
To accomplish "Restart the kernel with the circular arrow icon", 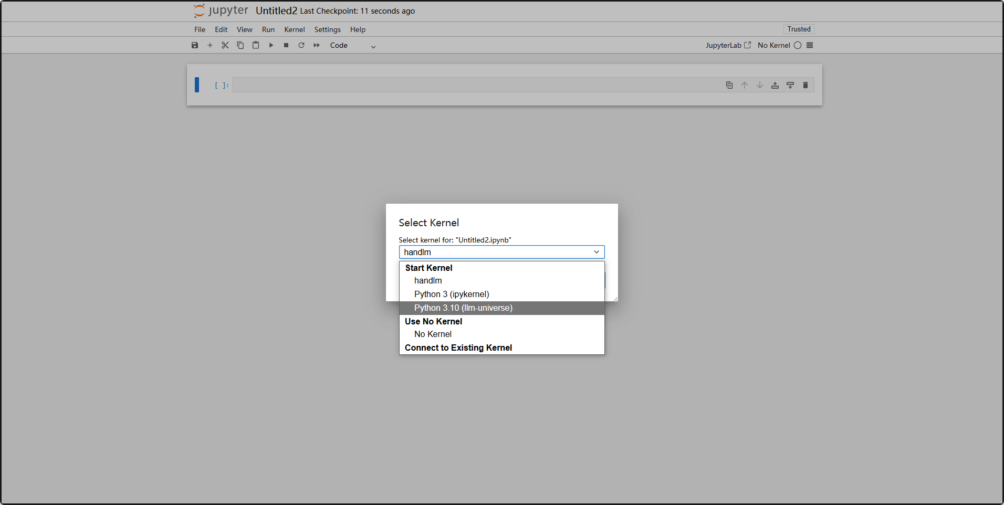I will [x=301, y=45].
